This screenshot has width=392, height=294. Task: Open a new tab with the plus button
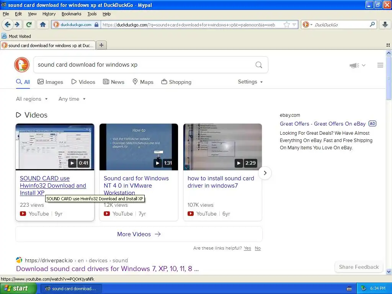tap(101, 45)
